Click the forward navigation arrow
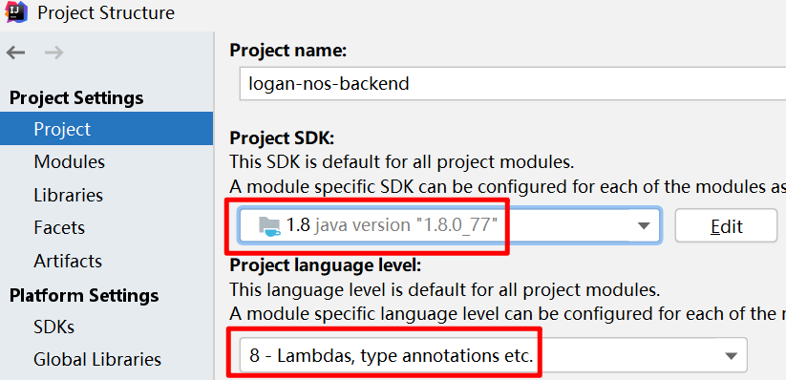Screen dimensions: 786x380 54,53
